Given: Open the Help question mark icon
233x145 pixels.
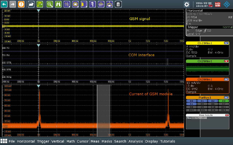Looking at the screenshot, I should (21, 4).
